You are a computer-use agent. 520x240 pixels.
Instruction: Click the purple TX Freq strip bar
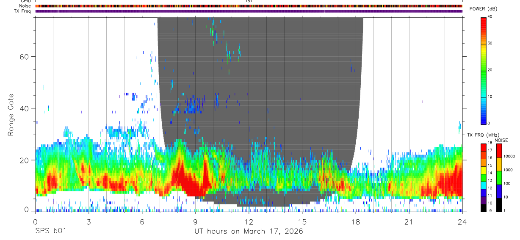click(249, 11)
